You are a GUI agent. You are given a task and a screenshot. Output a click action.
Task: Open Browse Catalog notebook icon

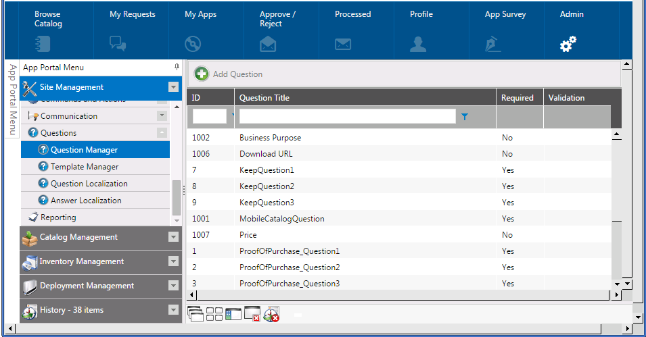(x=43, y=44)
